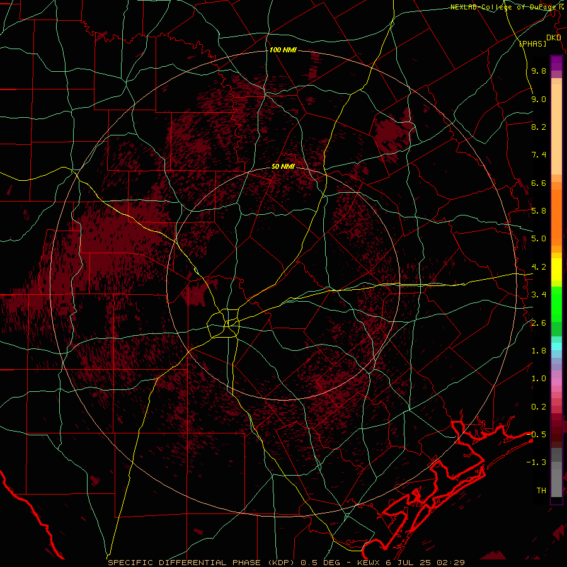Pick the purple top segment of color bar
The width and height of the screenshot is (567, 567).
click(x=556, y=63)
